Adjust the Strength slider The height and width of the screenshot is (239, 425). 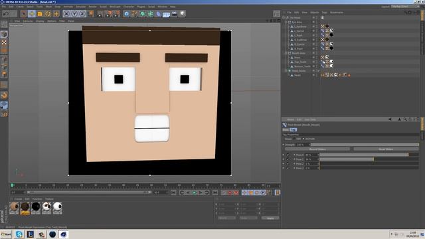(365, 145)
